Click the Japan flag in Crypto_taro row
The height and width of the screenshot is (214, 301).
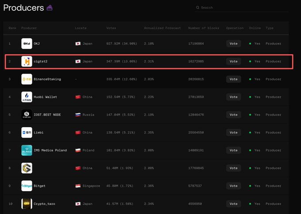pos(78,204)
